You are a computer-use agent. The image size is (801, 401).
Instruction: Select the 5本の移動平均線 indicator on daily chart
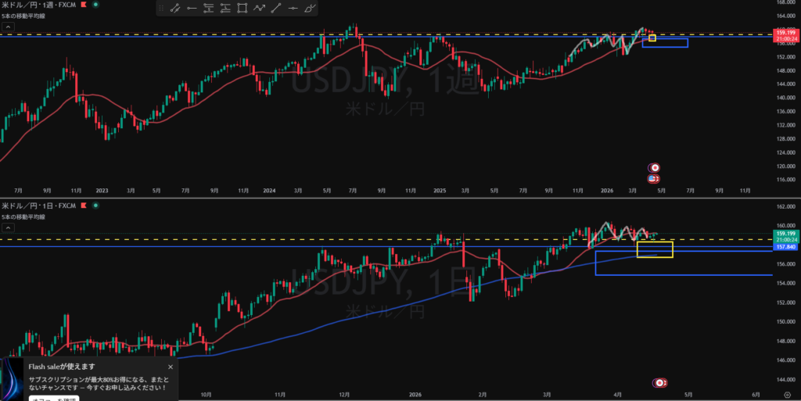click(22, 217)
